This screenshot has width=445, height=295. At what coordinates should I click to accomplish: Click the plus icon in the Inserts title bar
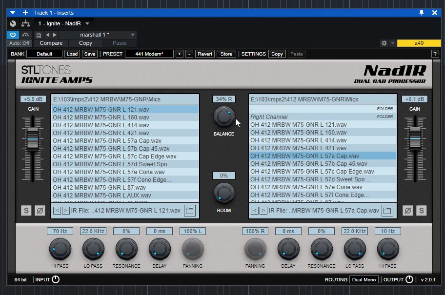pos(25,13)
